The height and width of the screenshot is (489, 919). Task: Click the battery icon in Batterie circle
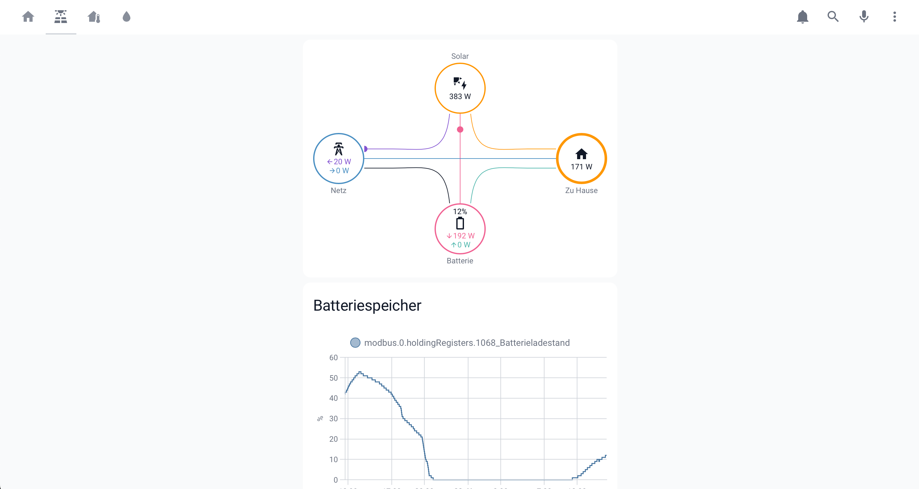point(460,223)
